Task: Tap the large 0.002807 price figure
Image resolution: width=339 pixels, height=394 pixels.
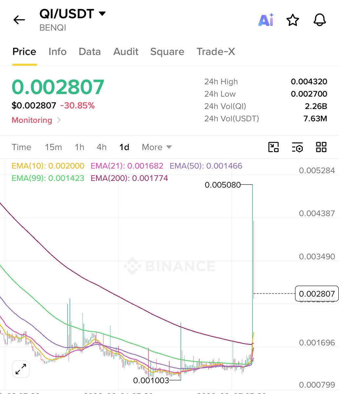Action: click(58, 87)
